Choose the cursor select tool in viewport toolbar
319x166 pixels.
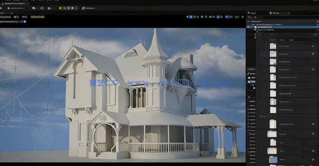(x=187, y=17)
